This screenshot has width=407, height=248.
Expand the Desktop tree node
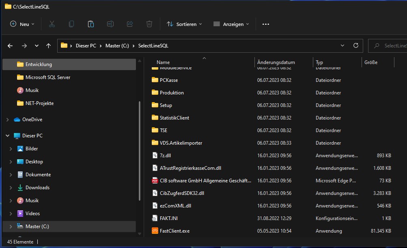(11, 162)
